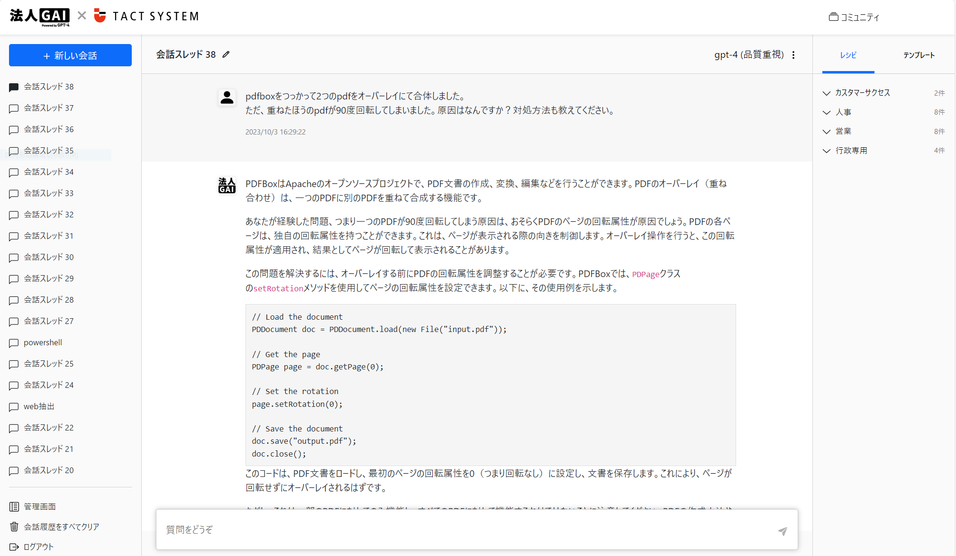This screenshot has width=956, height=556.
Task: Click the 管理画面 list icon
Action: click(14, 507)
